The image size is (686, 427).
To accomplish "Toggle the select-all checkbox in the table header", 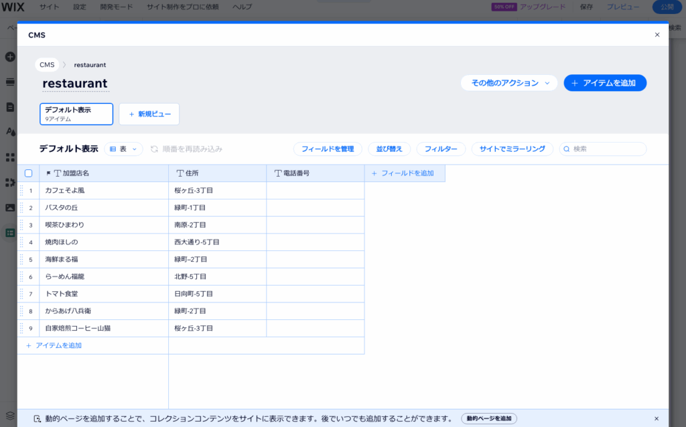I will tap(29, 173).
